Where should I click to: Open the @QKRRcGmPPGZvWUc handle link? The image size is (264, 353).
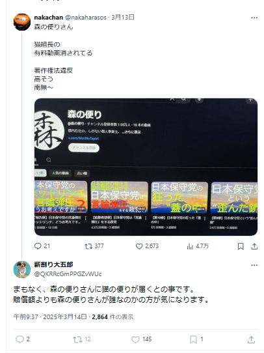(68, 274)
